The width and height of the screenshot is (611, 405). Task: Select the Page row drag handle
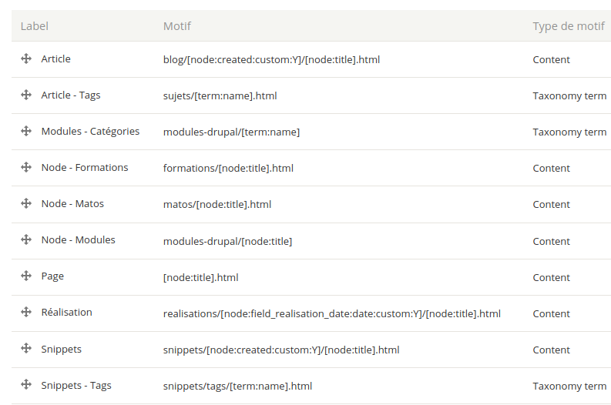click(26, 276)
